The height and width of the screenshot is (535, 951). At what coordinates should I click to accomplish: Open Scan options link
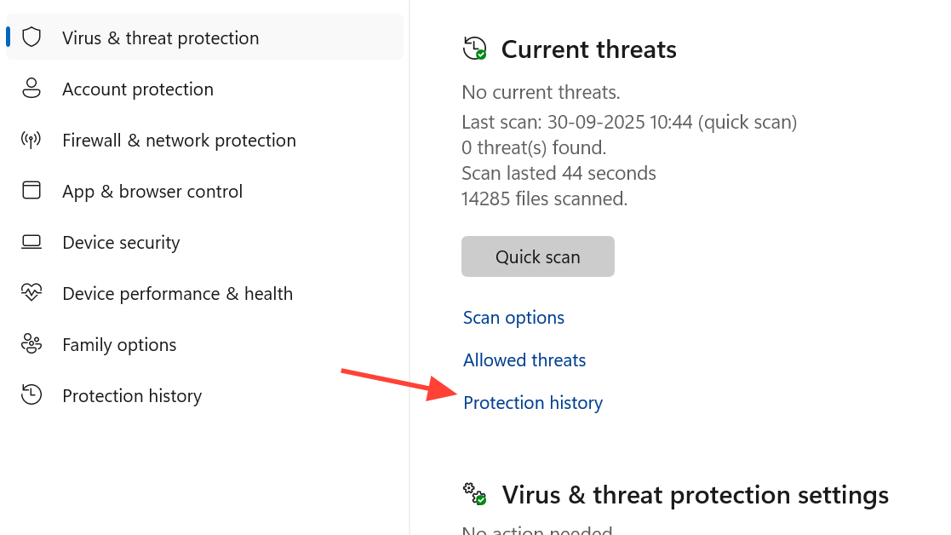[513, 318]
